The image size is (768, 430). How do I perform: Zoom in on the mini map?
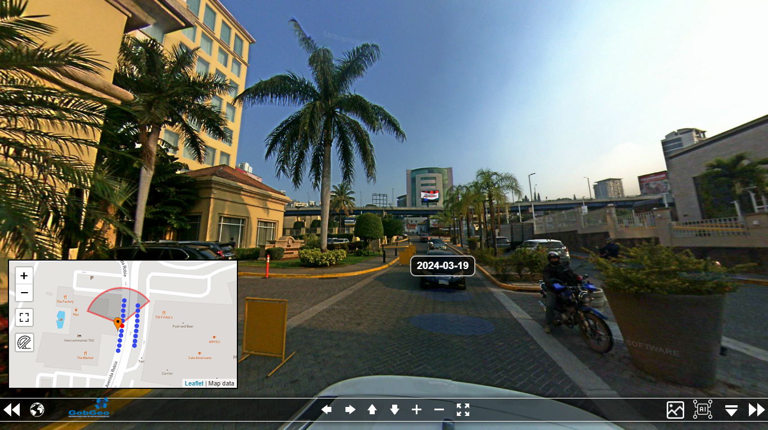coord(24,276)
